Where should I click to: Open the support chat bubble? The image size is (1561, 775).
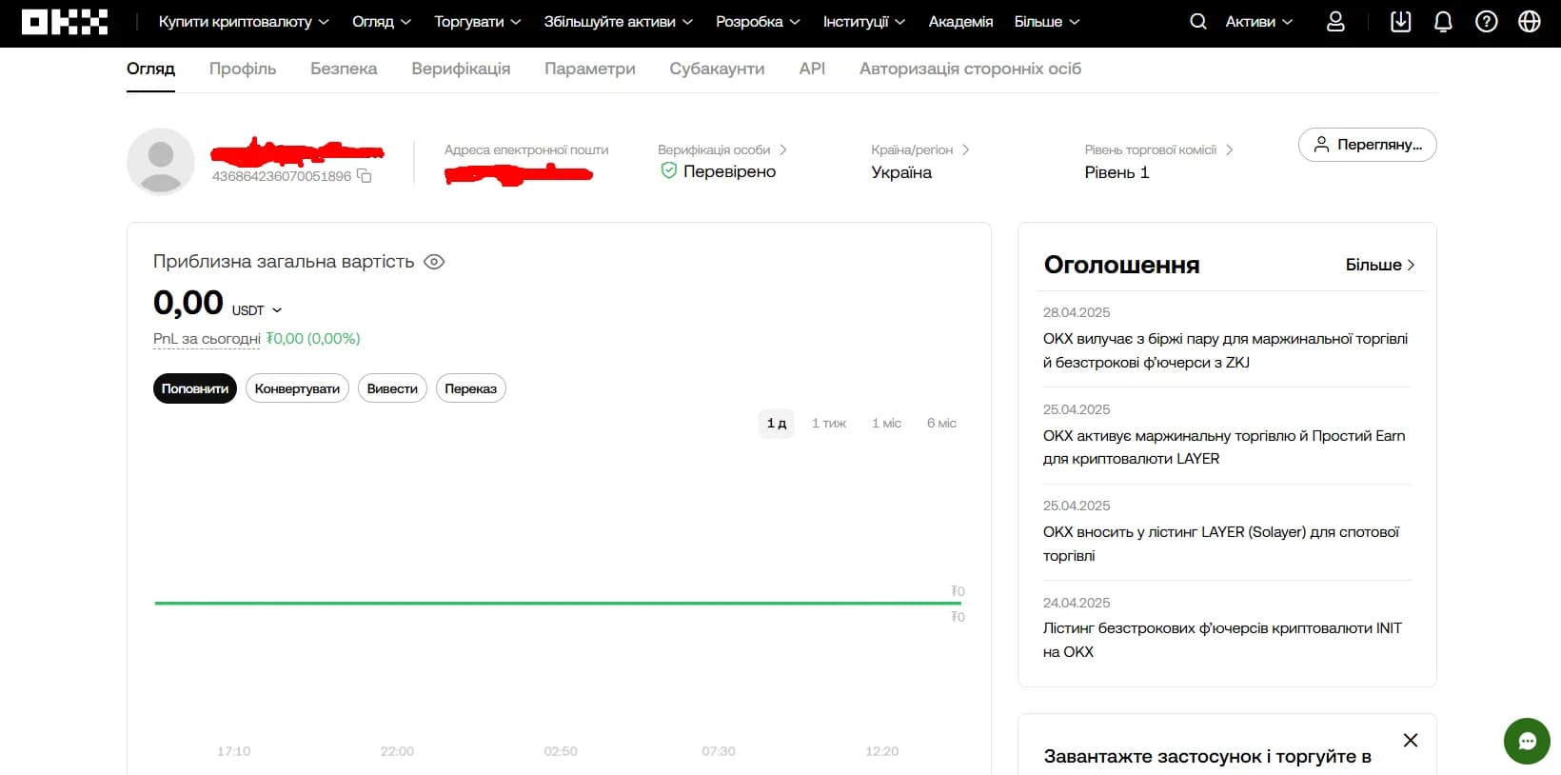tap(1527, 741)
